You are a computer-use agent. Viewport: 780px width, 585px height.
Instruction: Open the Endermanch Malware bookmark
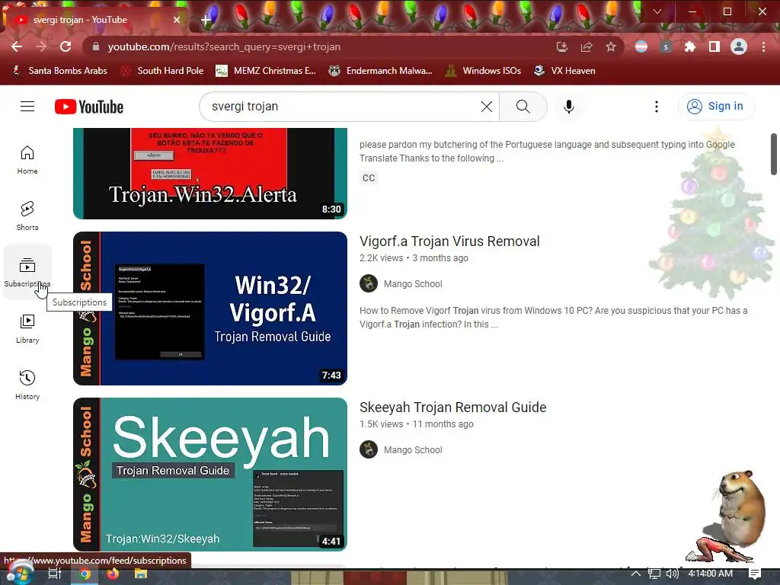(x=381, y=71)
